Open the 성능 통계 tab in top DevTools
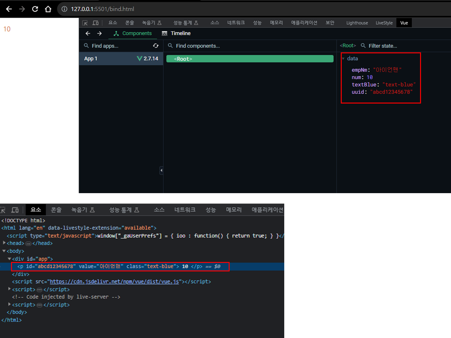This screenshot has width=451, height=338. pos(186,23)
